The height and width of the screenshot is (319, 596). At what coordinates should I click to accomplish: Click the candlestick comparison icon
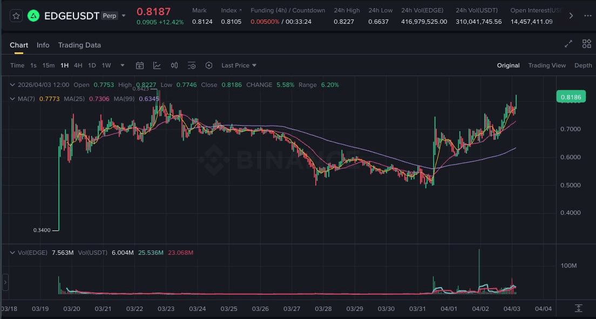pyautogui.click(x=174, y=65)
